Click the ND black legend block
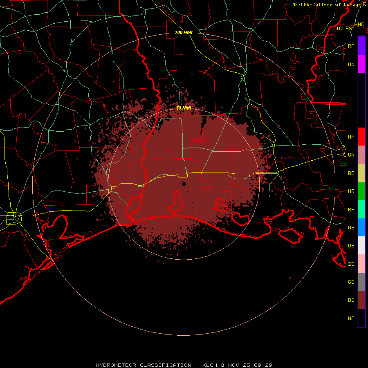This screenshot has width=368, height=368. click(x=361, y=318)
